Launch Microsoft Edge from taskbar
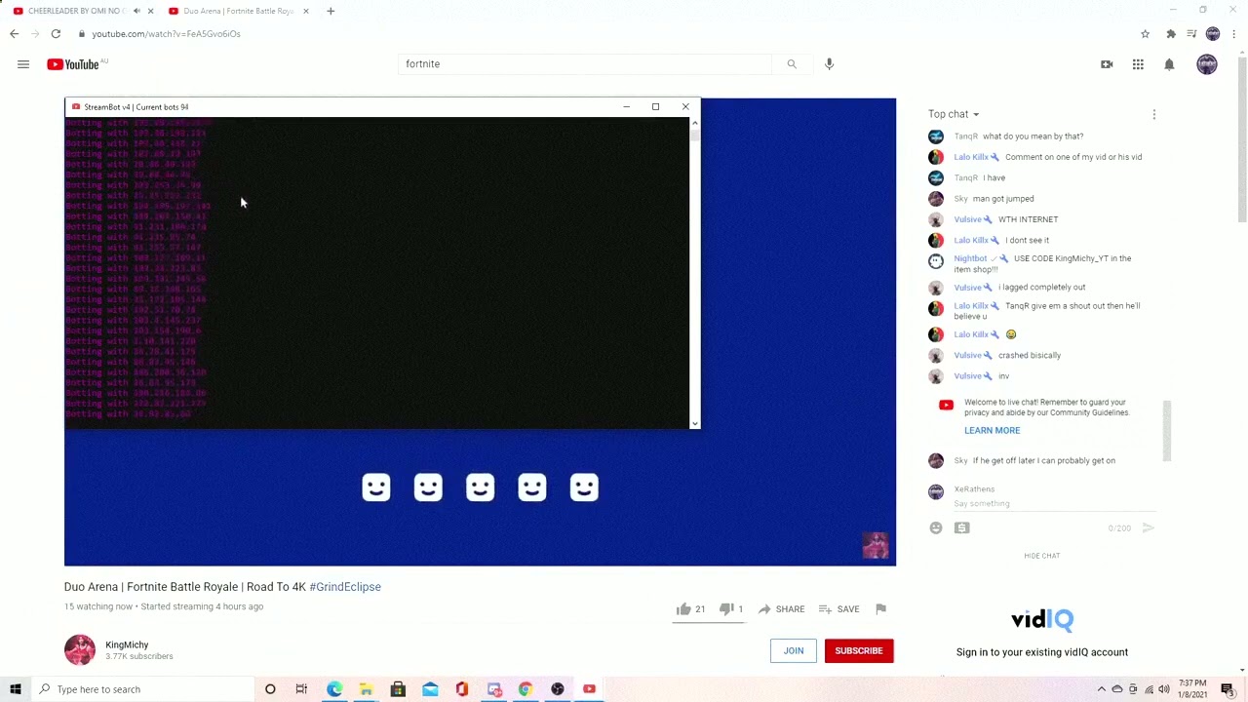 pos(334,689)
